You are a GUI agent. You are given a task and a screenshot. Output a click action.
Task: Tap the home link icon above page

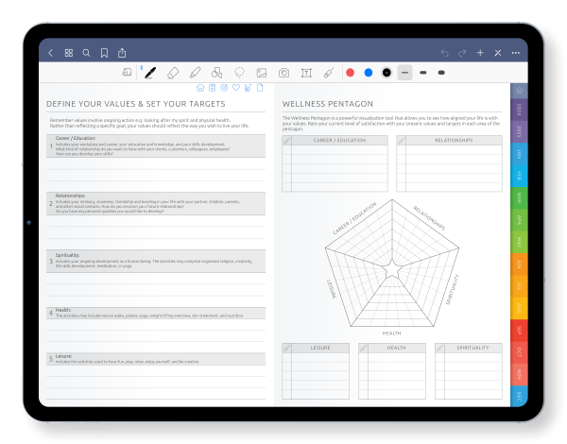(x=200, y=88)
